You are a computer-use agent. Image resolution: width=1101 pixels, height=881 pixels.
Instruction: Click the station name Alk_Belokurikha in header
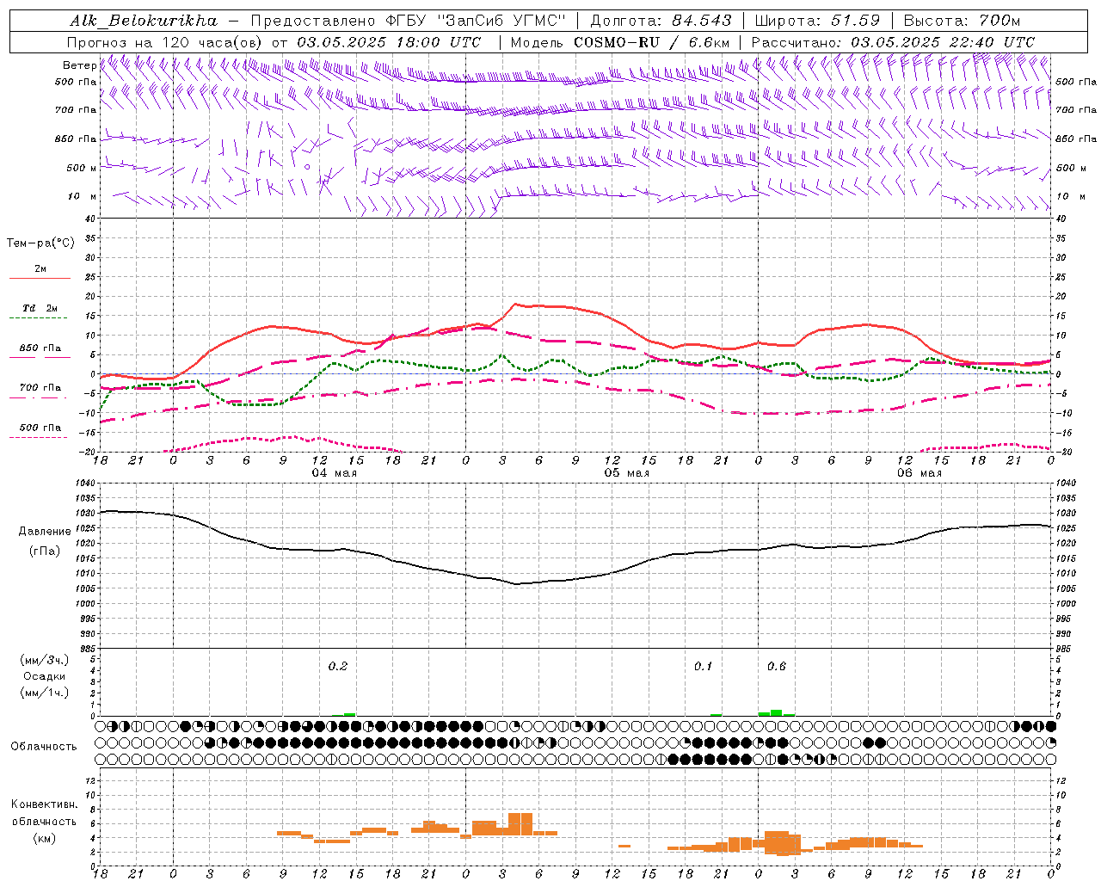(144, 21)
